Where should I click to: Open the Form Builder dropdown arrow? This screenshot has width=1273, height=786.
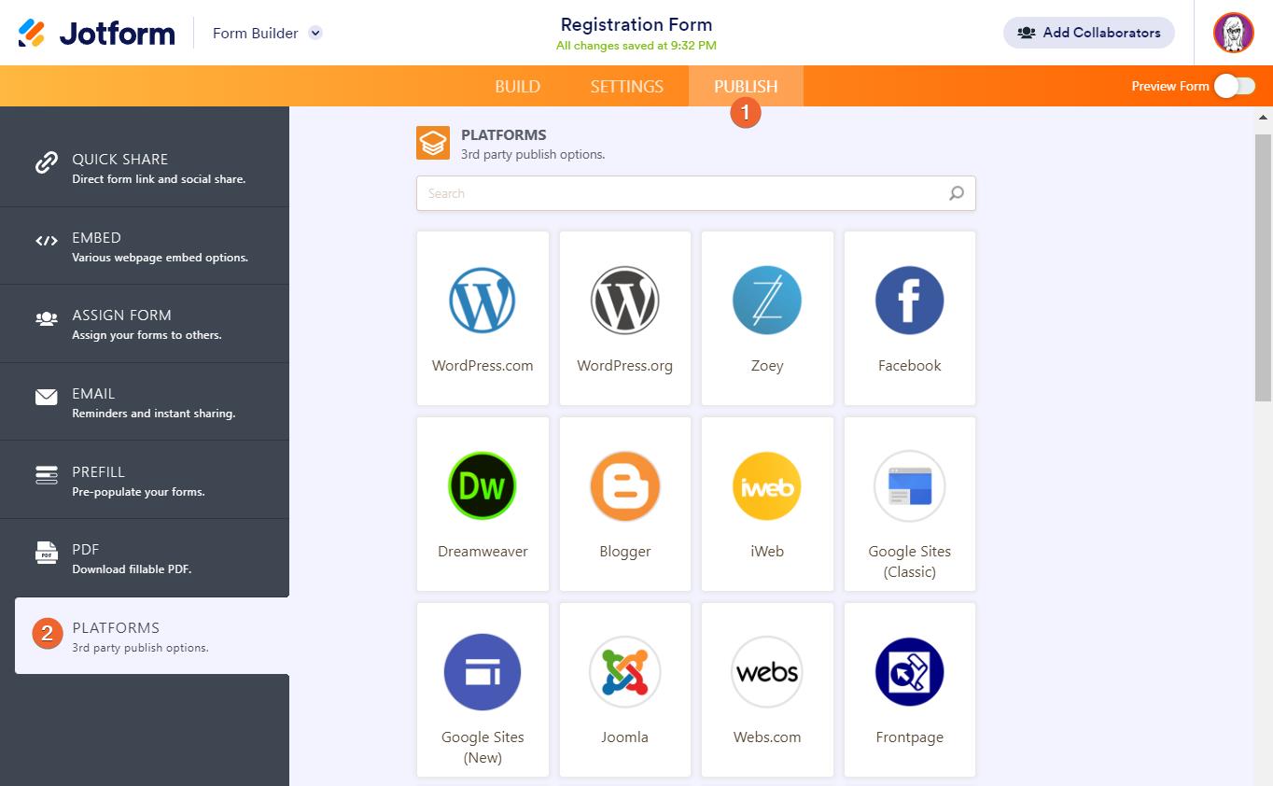pos(315,33)
